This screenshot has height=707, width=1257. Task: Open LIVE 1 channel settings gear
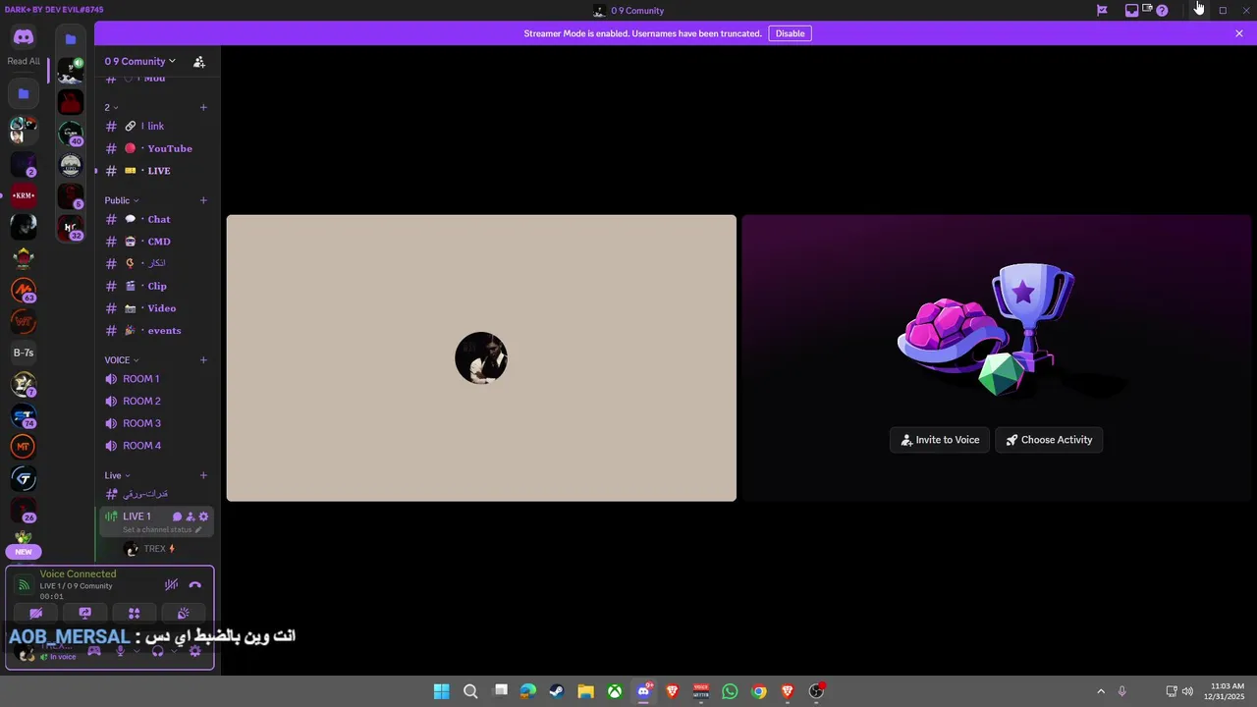click(203, 517)
